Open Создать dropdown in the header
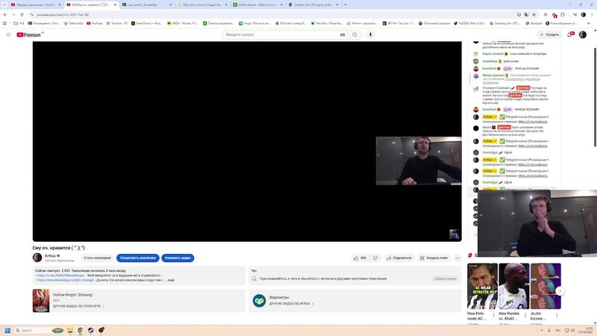 click(x=548, y=34)
